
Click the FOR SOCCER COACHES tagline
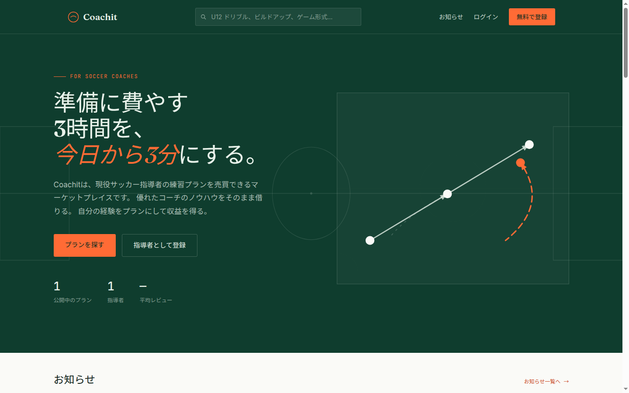click(104, 76)
